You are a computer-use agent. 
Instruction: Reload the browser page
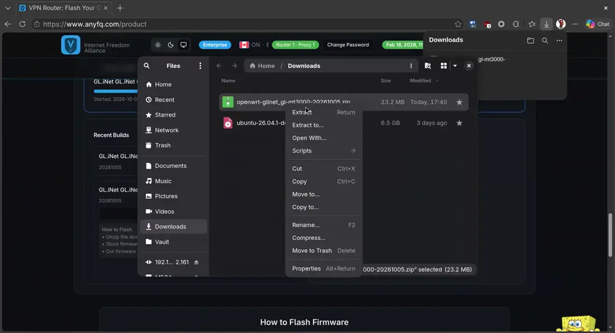coord(22,24)
